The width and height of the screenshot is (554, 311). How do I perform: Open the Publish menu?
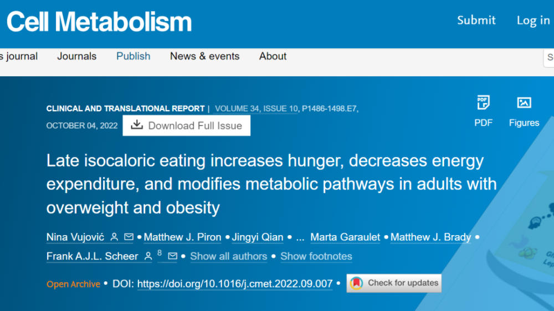point(133,56)
